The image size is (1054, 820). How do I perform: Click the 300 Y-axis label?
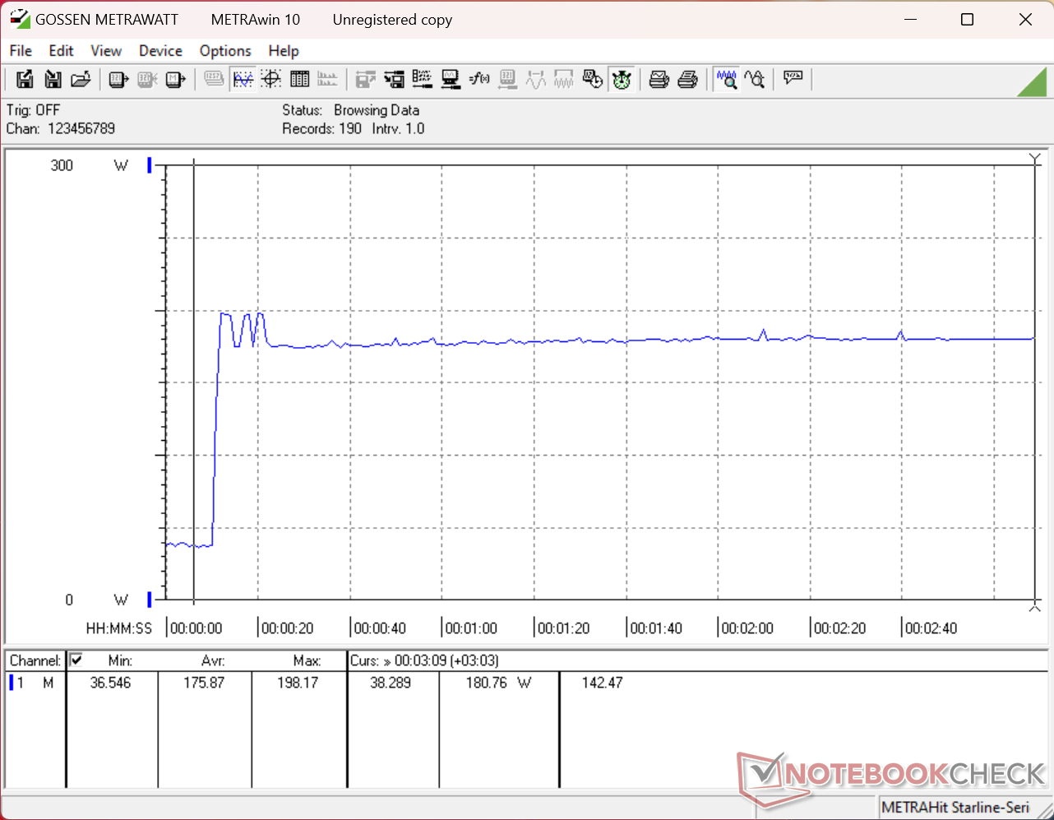coord(62,165)
